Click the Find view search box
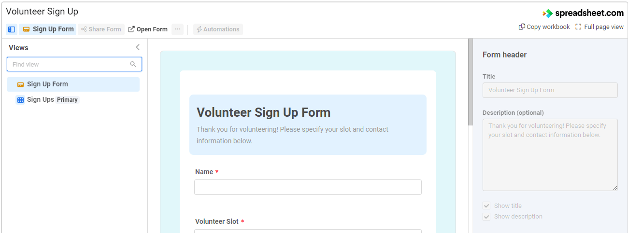Screen dimensions: 628x233 point(70,64)
